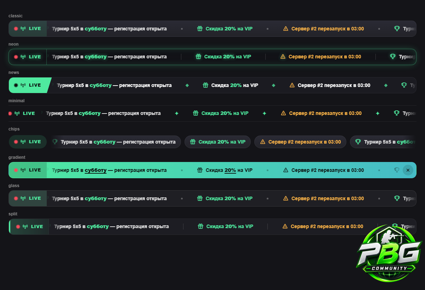Click the LIVE badge in the chips ticker

click(x=28, y=142)
